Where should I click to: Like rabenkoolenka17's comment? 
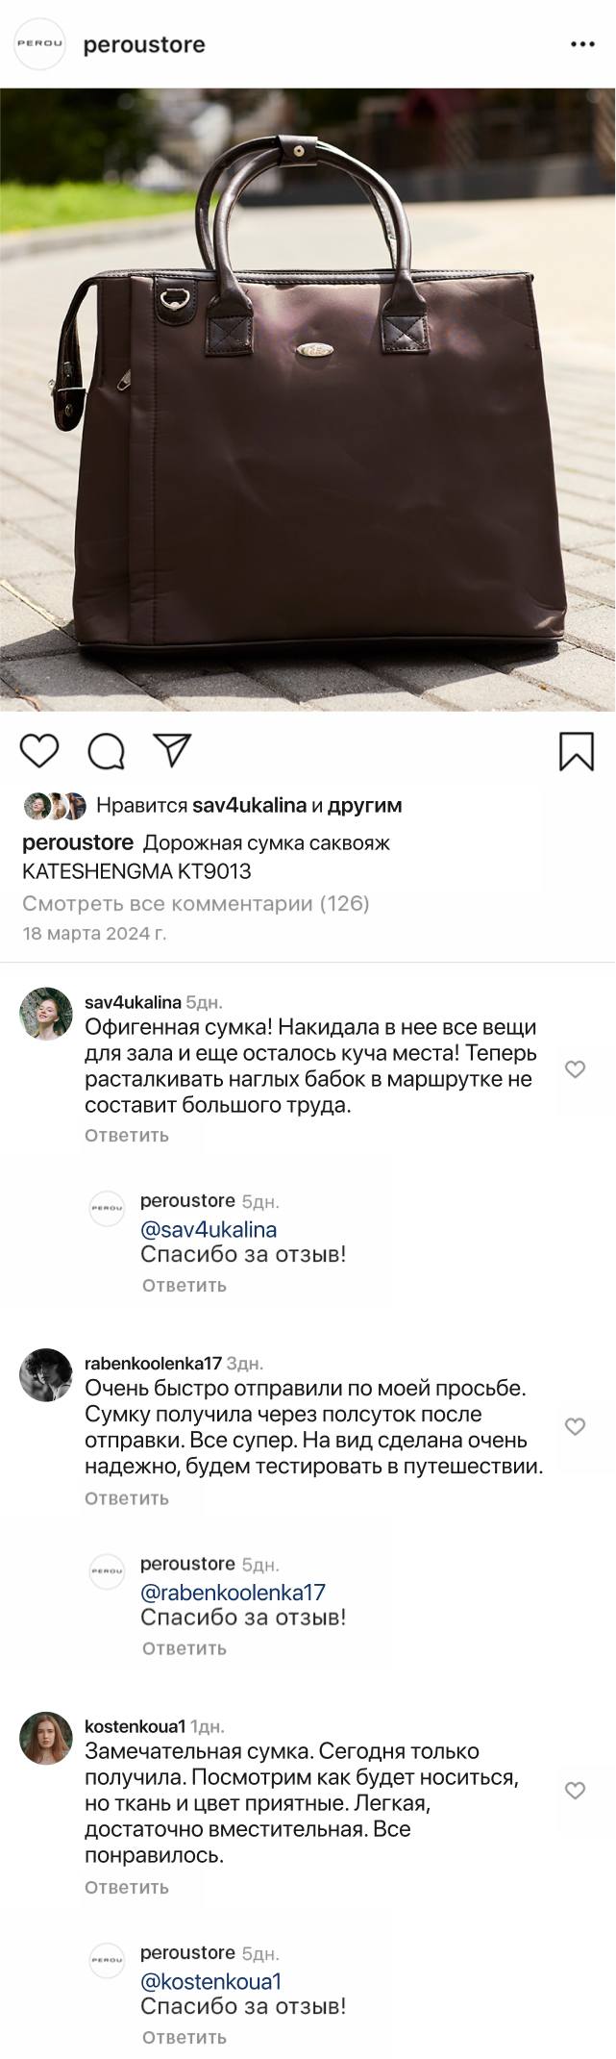[575, 1426]
